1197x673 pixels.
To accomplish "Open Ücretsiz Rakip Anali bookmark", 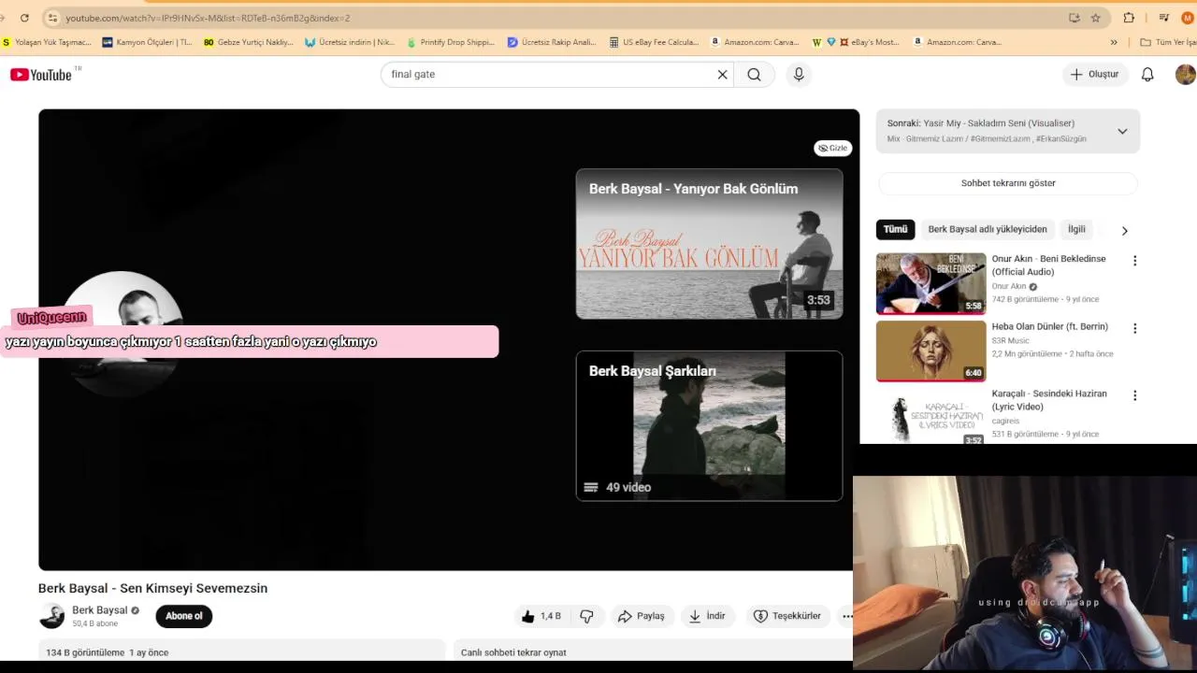I will pyautogui.click(x=552, y=42).
